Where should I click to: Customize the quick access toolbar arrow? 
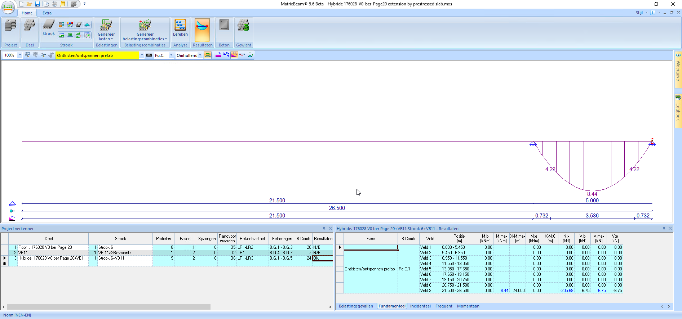pyautogui.click(x=85, y=4)
